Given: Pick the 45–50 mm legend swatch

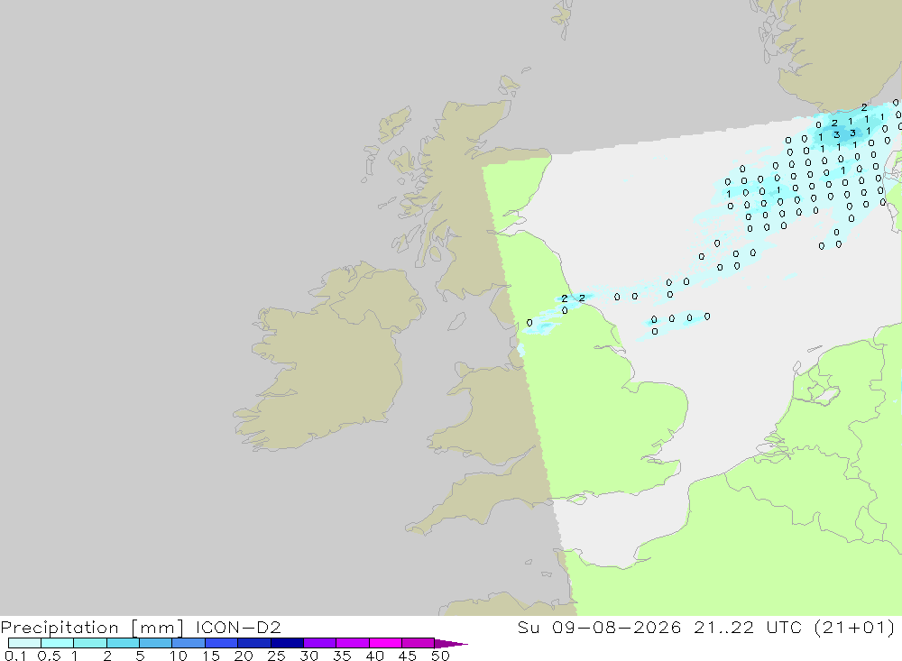Looking at the screenshot, I should 419,643.
